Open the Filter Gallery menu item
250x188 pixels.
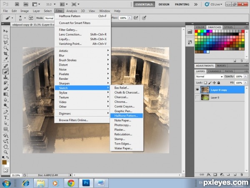coord(68,30)
